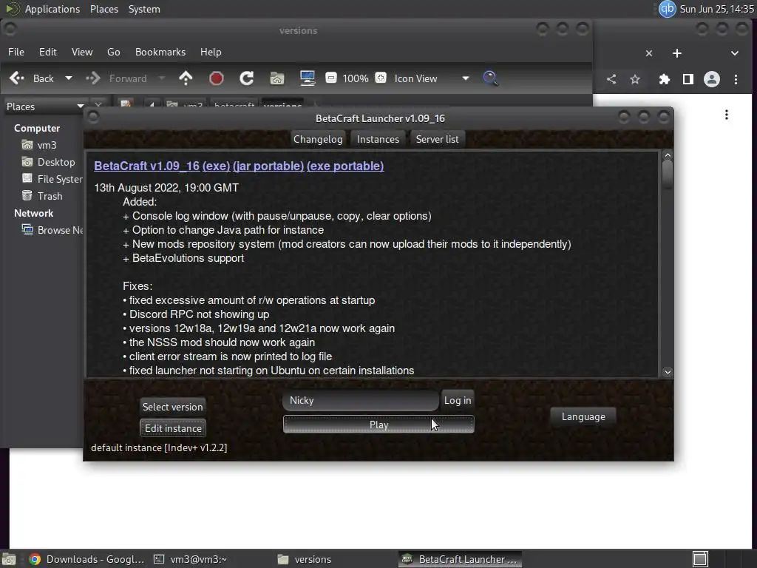Switch to Server list tab
This screenshot has width=757, height=568.
[438, 139]
